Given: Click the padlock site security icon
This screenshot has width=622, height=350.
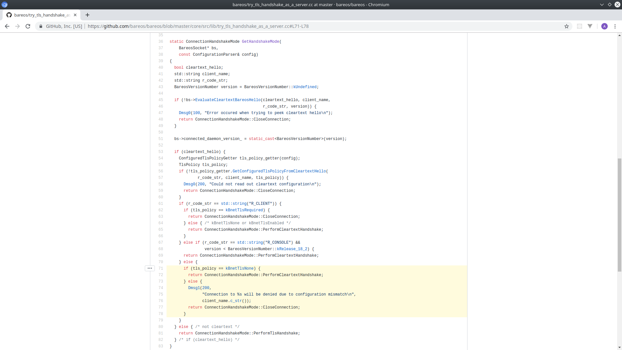Looking at the screenshot, I should tap(40, 26).
